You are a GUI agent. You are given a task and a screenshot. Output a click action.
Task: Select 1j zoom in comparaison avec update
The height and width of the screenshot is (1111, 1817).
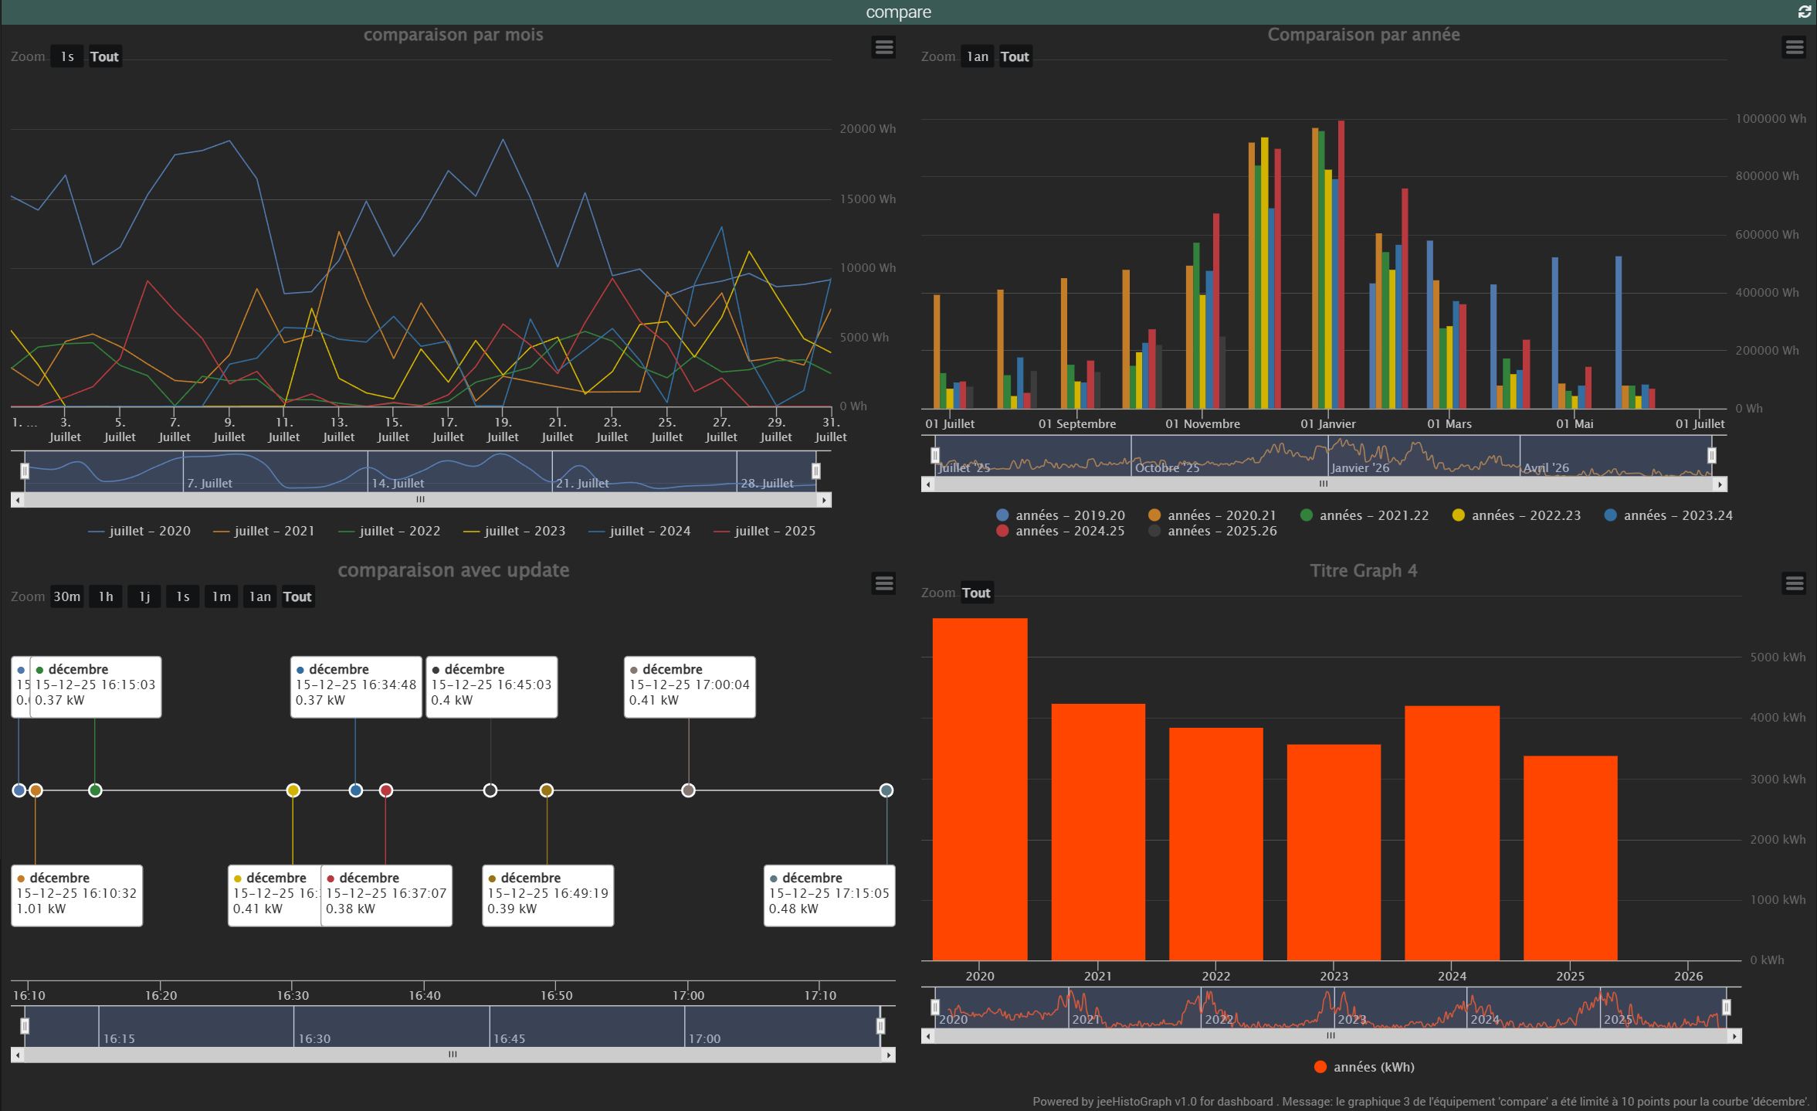click(x=144, y=596)
